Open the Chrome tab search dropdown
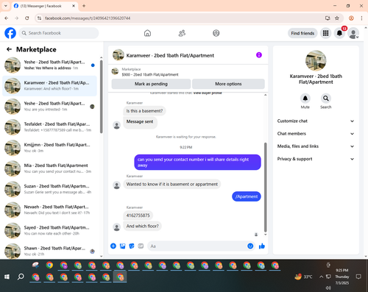368x292 pixels. [x=6, y=6]
